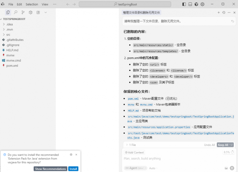Image resolution: width=238 pixels, height=172 pixels.
Task: Open pom.xml in the file explorer
Action: [12, 65]
